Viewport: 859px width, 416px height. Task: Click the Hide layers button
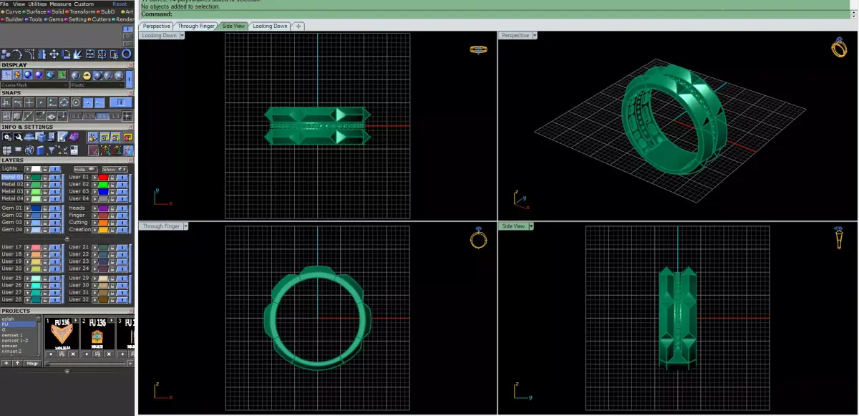tap(85, 169)
